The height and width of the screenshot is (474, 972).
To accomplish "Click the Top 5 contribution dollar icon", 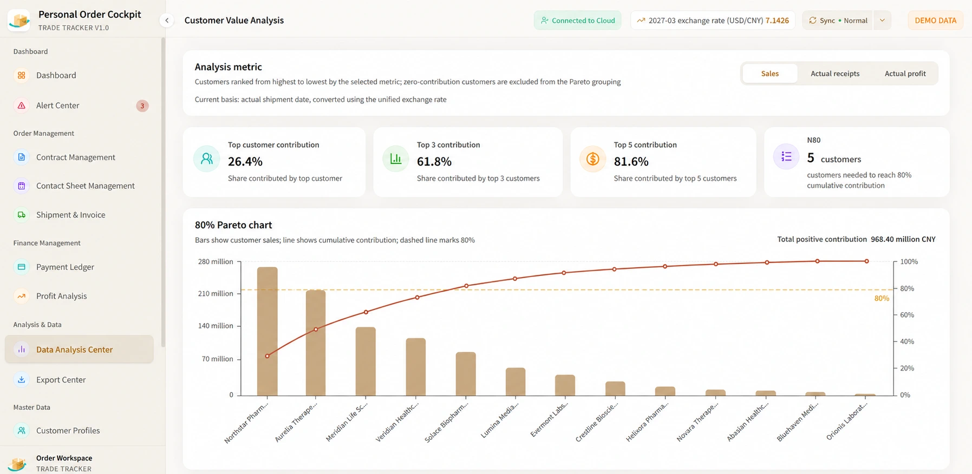I will [593, 159].
